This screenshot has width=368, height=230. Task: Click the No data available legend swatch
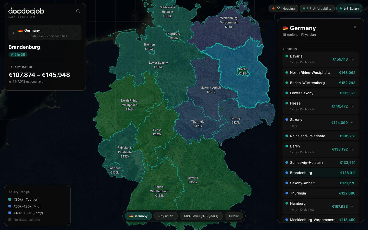[10, 220]
